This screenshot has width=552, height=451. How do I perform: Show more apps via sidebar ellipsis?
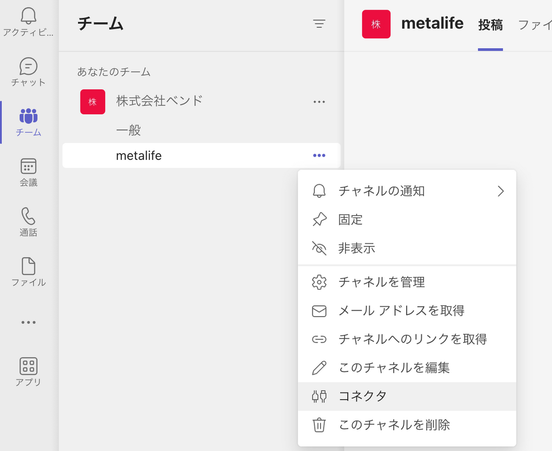[x=28, y=322]
